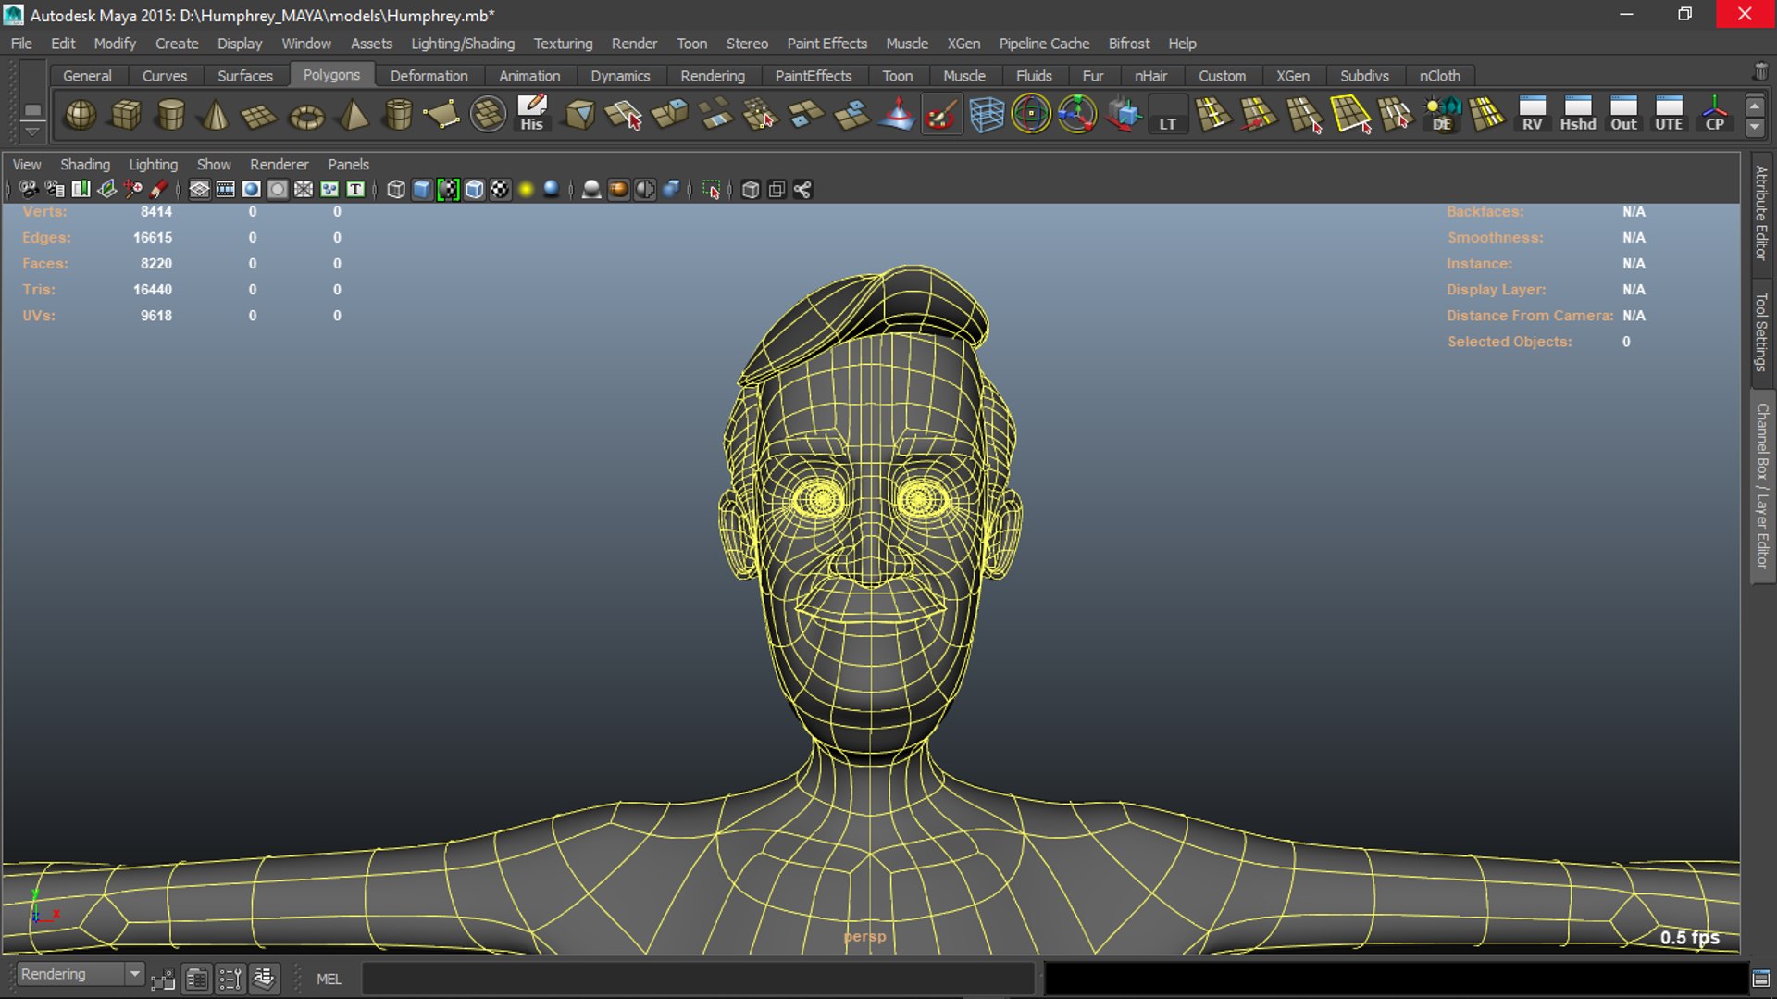Toggle wireframe display mode in viewport
This screenshot has height=999, width=1777.
(x=396, y=190)
